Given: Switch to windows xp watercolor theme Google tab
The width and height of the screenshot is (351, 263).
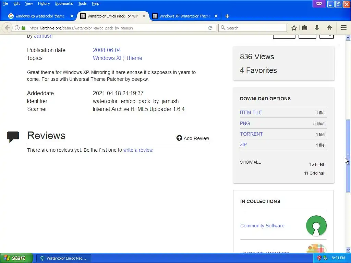Looking at the screenshot, I should pyautogui.click(x=40, y=16).
